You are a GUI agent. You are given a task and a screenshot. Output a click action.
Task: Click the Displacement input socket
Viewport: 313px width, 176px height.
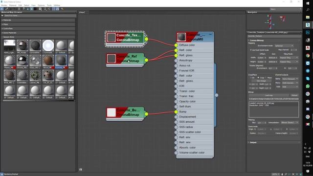tap(176, 117)
